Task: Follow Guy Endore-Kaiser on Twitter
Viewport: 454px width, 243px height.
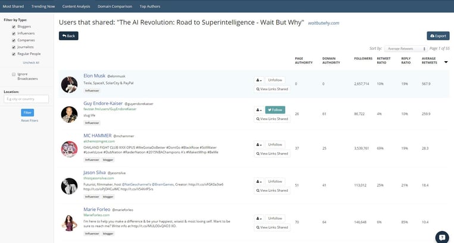Action: coord(275,110)
